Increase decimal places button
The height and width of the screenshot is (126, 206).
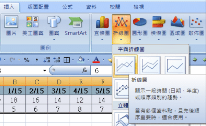pyautogui.click(x=47, y=60)
